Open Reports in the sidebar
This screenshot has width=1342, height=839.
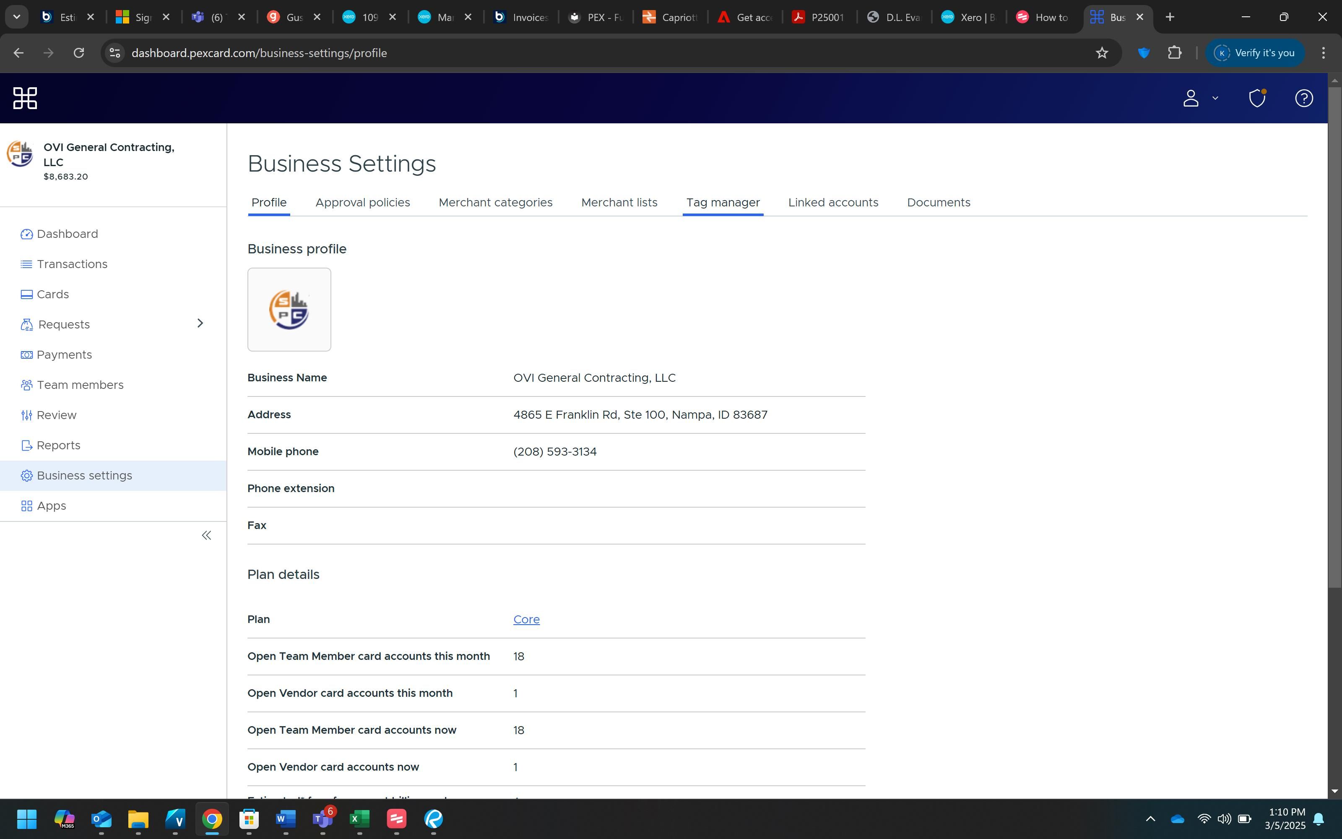click(58, 446)
